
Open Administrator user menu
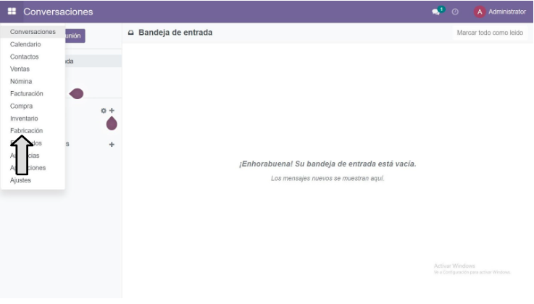pyautogui.click(x=500, y=12)
